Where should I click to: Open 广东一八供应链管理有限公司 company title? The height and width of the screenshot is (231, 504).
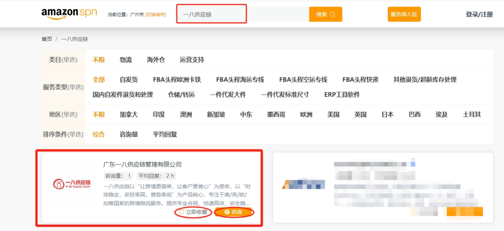tap(142, 164)
